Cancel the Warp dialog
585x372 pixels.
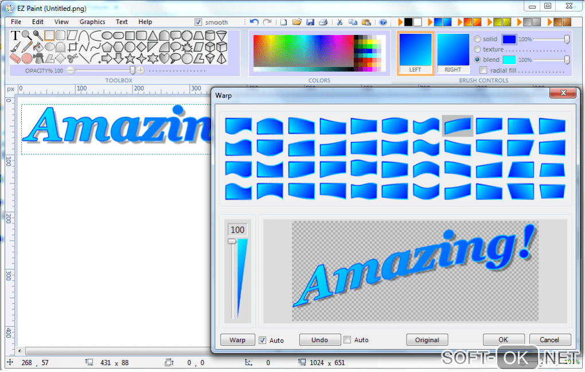pos(549,339)
